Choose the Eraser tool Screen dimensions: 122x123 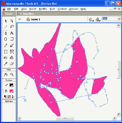[12, 64]
